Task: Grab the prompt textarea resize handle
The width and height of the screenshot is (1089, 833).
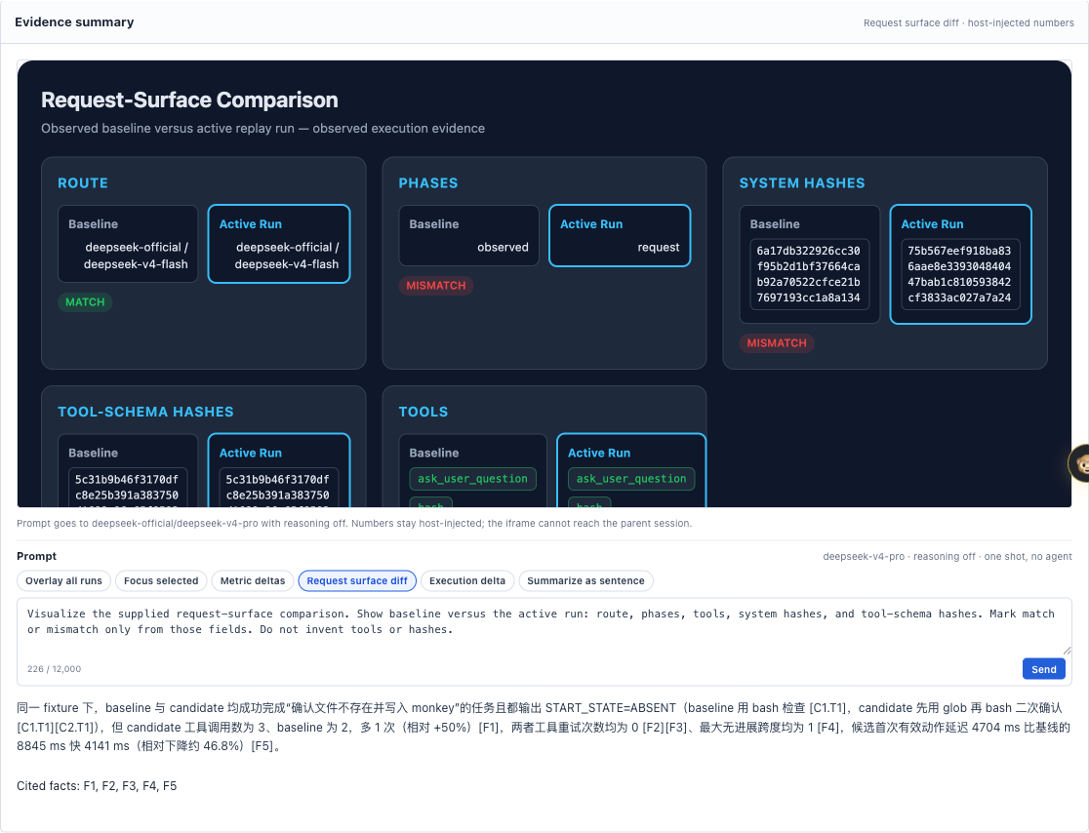Action: [x=1067, y=651]
